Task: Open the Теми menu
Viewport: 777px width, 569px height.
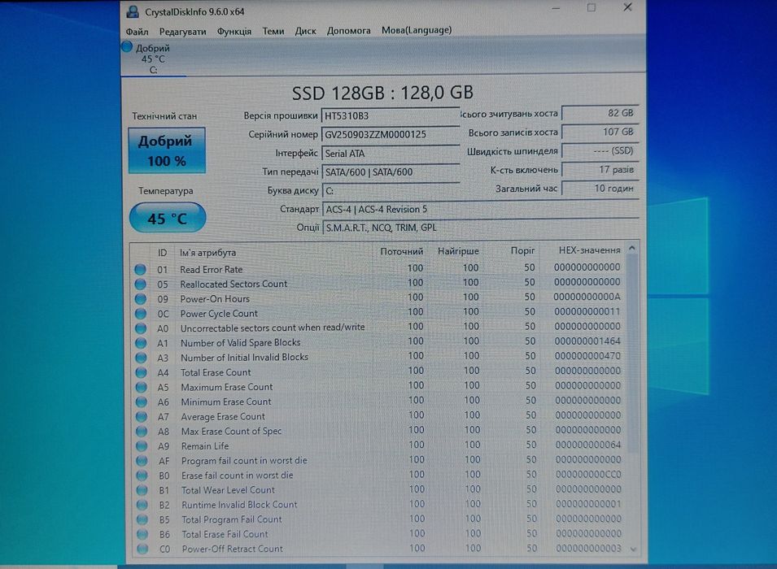Action: 273,31
